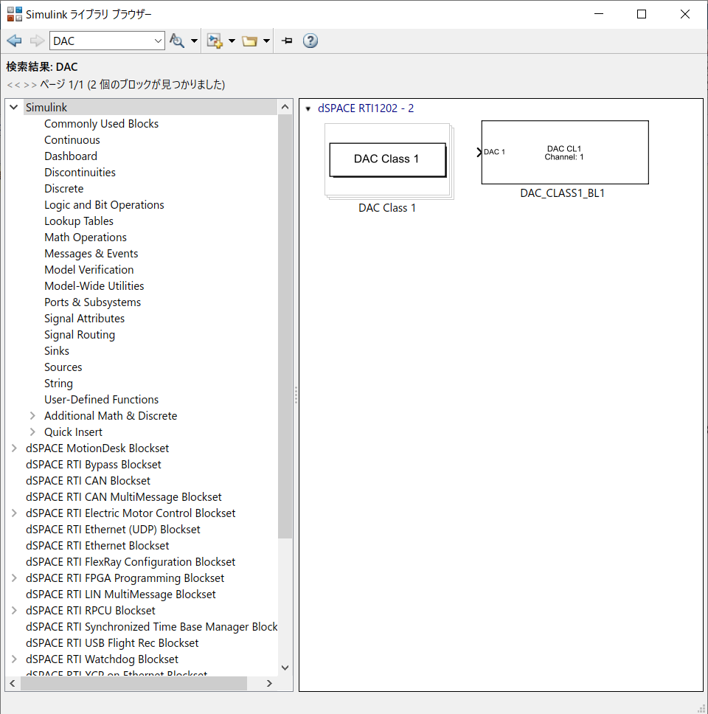
Task: Select the Commonly Used Blocks category
Action: (x=101, y=123)
